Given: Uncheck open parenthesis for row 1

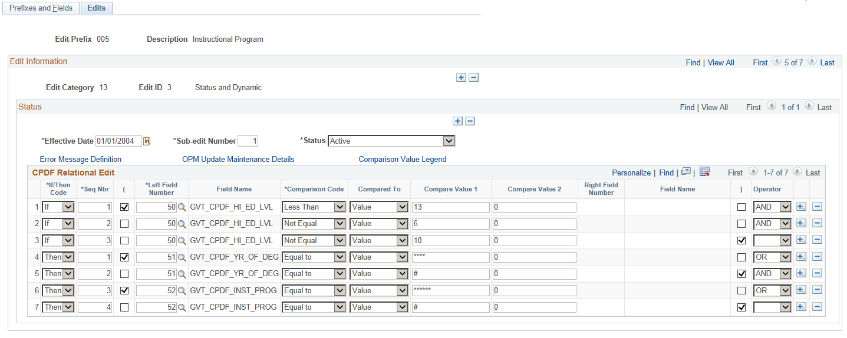Looking at the screenshot, I should coord(124,207).
